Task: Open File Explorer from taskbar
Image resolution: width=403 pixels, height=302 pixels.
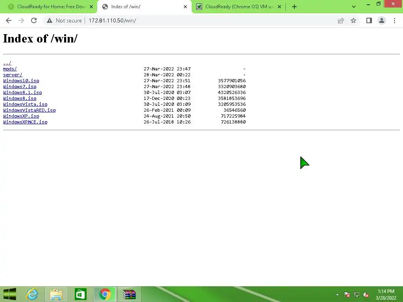Action: pos(56,294)
